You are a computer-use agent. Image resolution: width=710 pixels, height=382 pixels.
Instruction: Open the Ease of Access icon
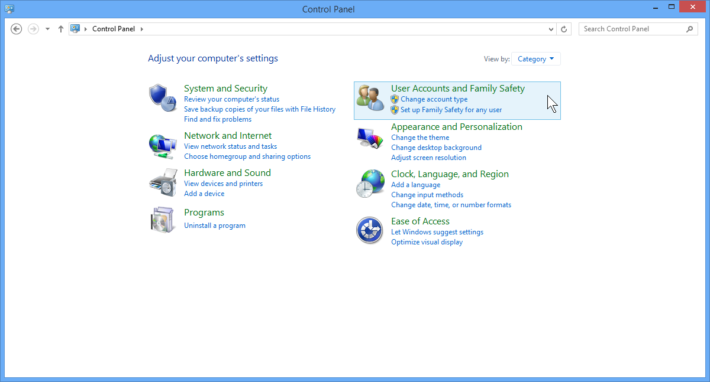click(x=370, y=230)
